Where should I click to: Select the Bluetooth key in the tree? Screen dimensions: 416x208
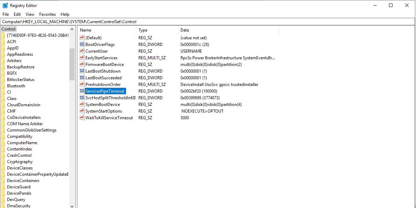(x=16, y=86)
